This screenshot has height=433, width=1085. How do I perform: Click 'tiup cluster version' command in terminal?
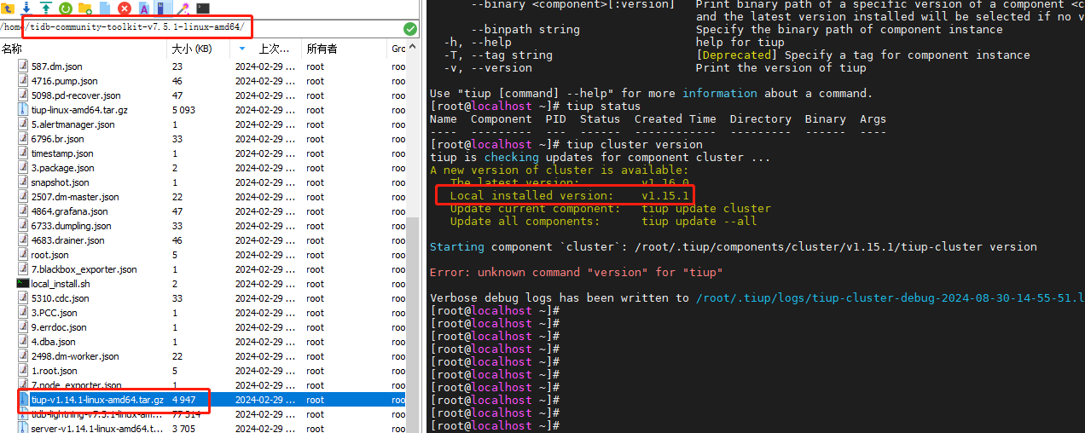(635, 144)
